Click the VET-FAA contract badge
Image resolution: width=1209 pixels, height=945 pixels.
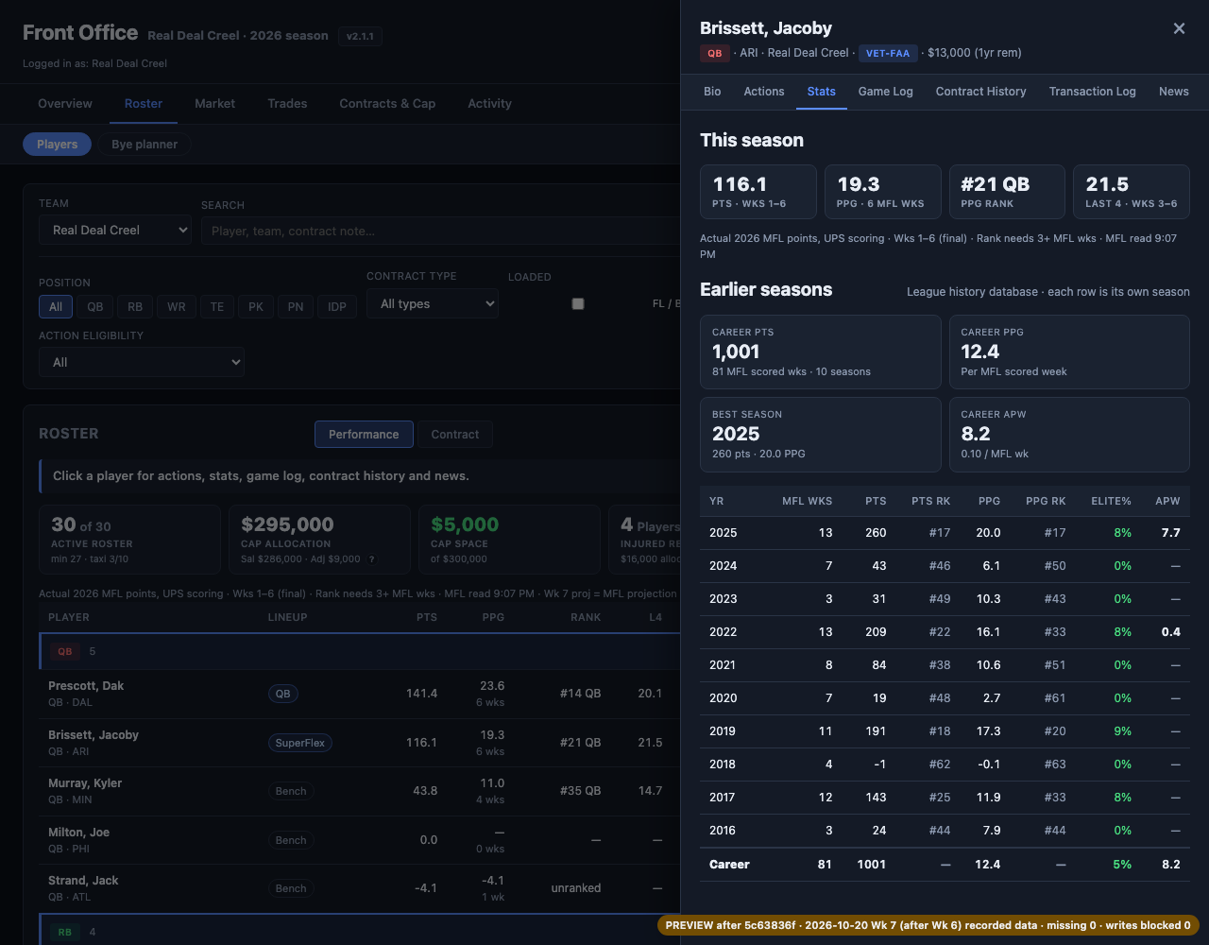888,54
